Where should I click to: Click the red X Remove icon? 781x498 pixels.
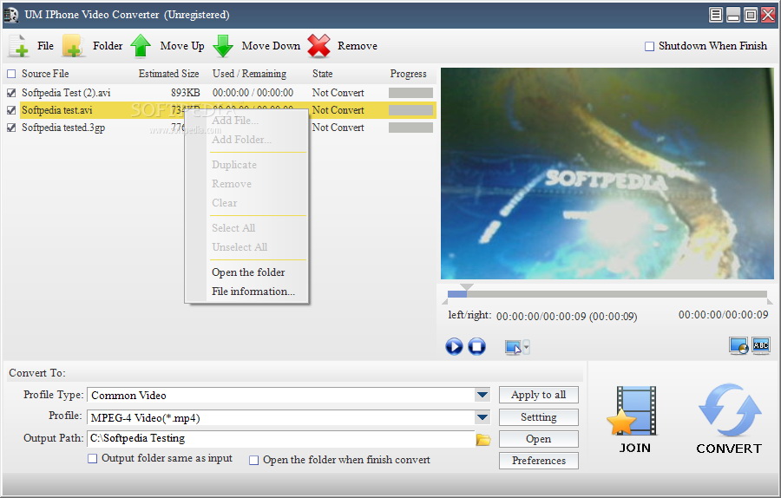[318, 46]
